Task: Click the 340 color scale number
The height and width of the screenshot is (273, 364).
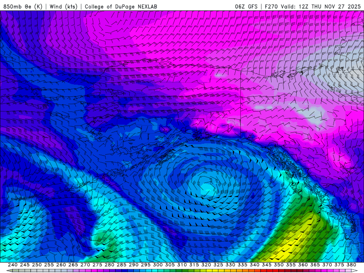Action: click(x=254, y=265)
